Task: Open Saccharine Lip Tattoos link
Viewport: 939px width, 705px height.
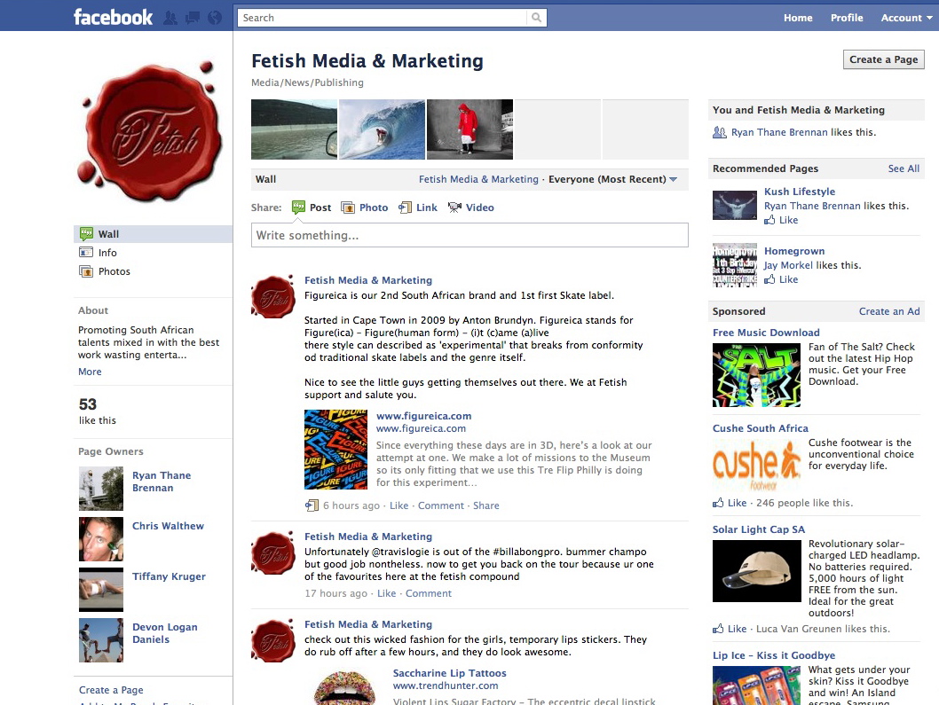Action: (x=449, y=673)
